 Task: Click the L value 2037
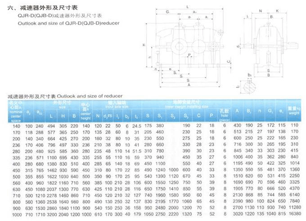pos(52,189)
